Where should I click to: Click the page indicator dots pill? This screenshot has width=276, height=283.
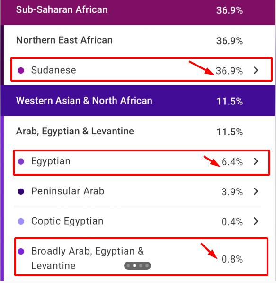pyautogui.click(x=137, y=266)
